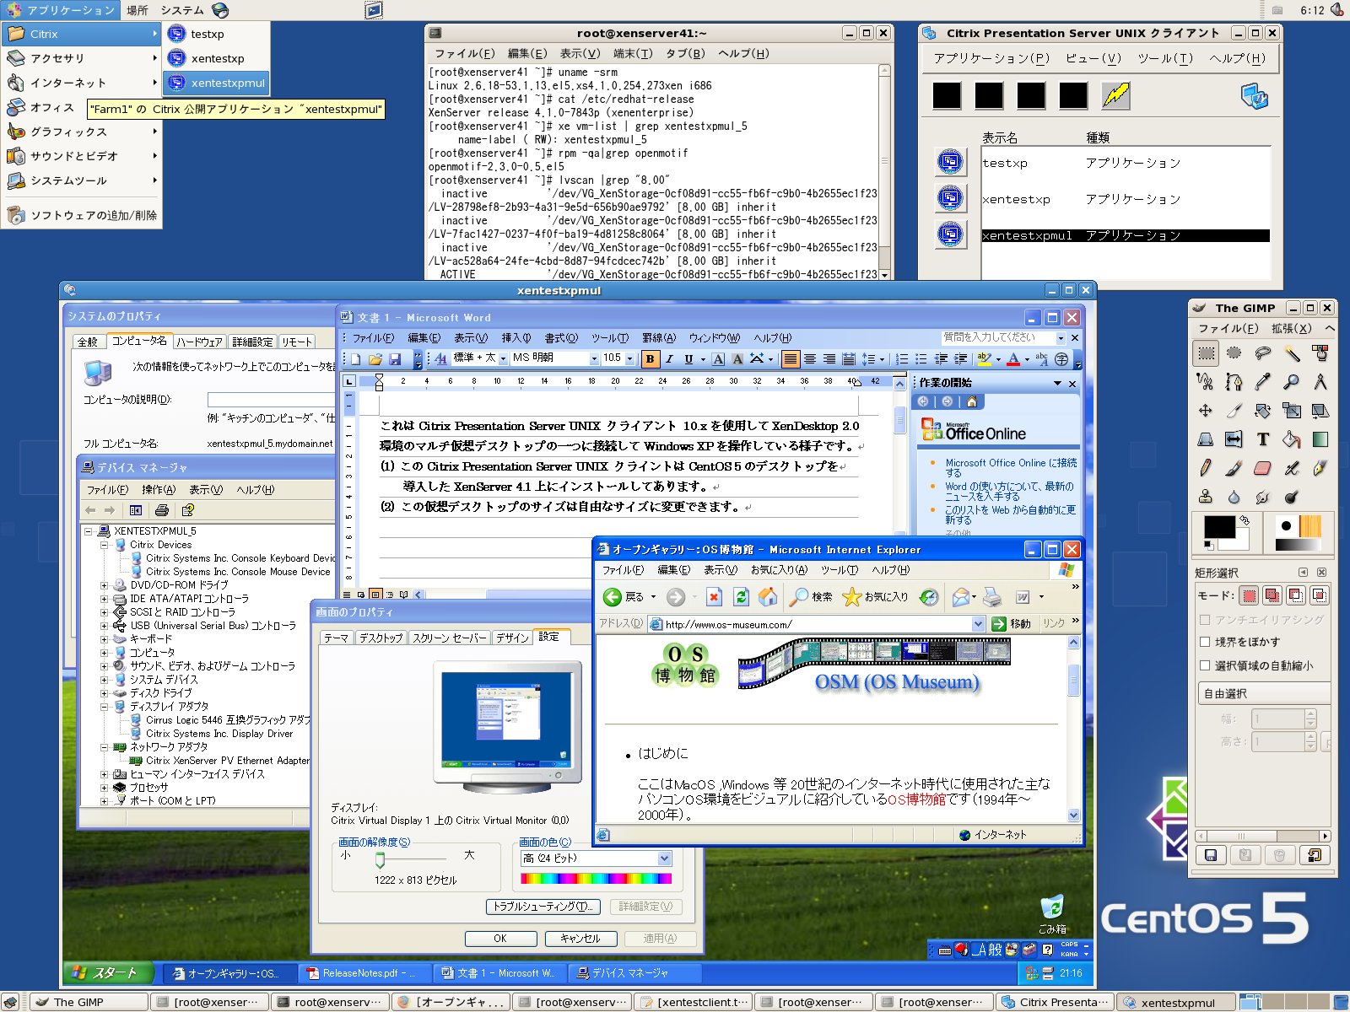Image resolution: width=1350 pixels, height=1012 pixels.
Task: Select GIMP Fuzzy Select wand tool
Action: [1291, 353]
